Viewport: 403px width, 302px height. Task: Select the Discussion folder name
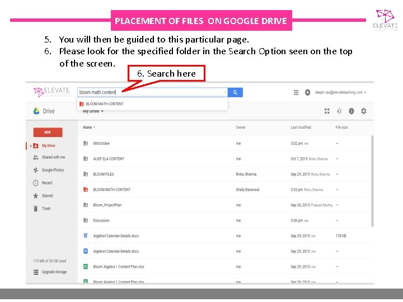[101, 220]
